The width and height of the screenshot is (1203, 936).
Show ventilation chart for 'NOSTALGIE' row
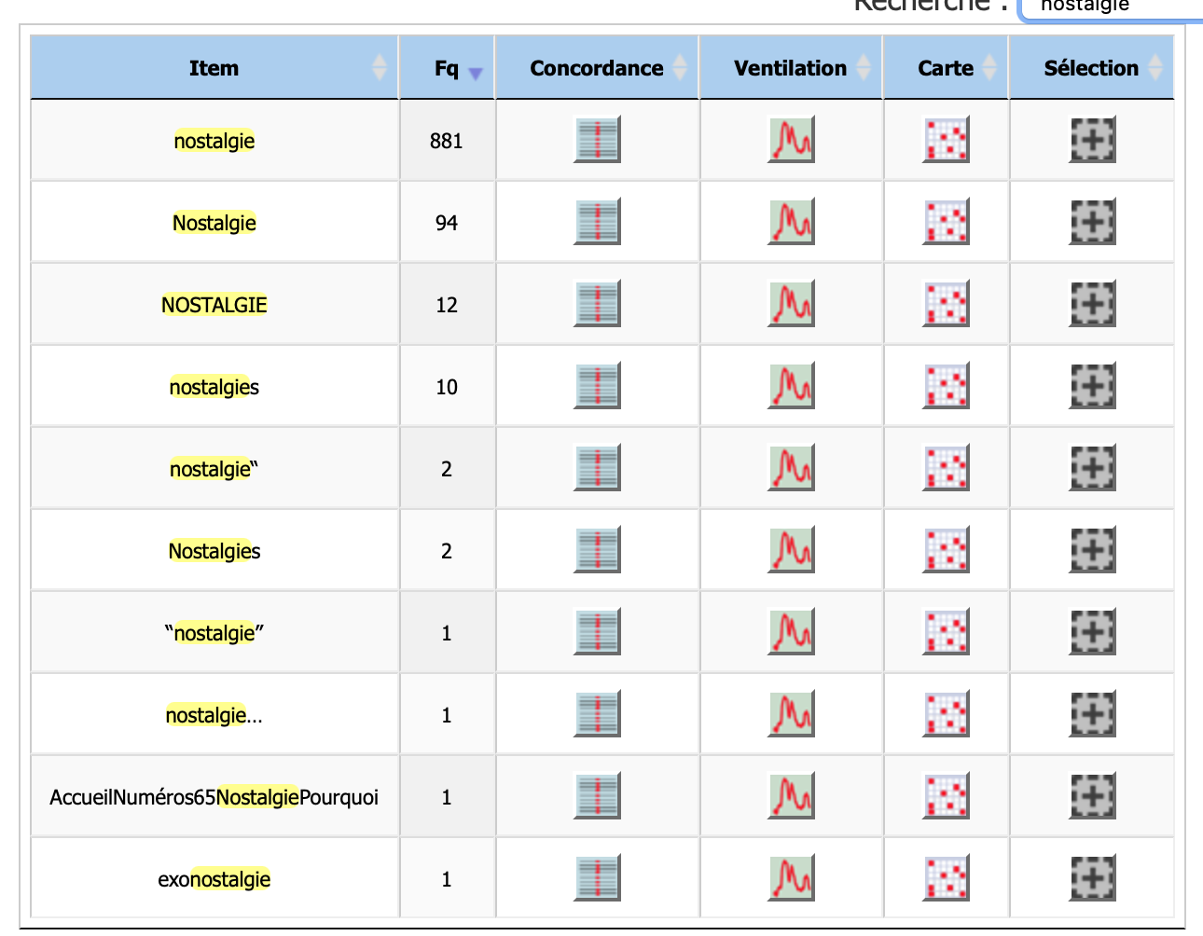pos(791,304)
